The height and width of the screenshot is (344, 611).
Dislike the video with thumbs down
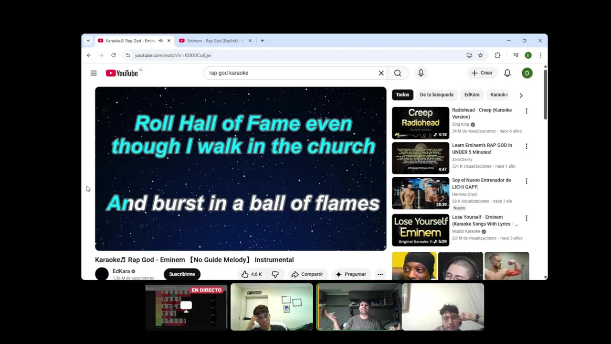[x=275, y=274]
